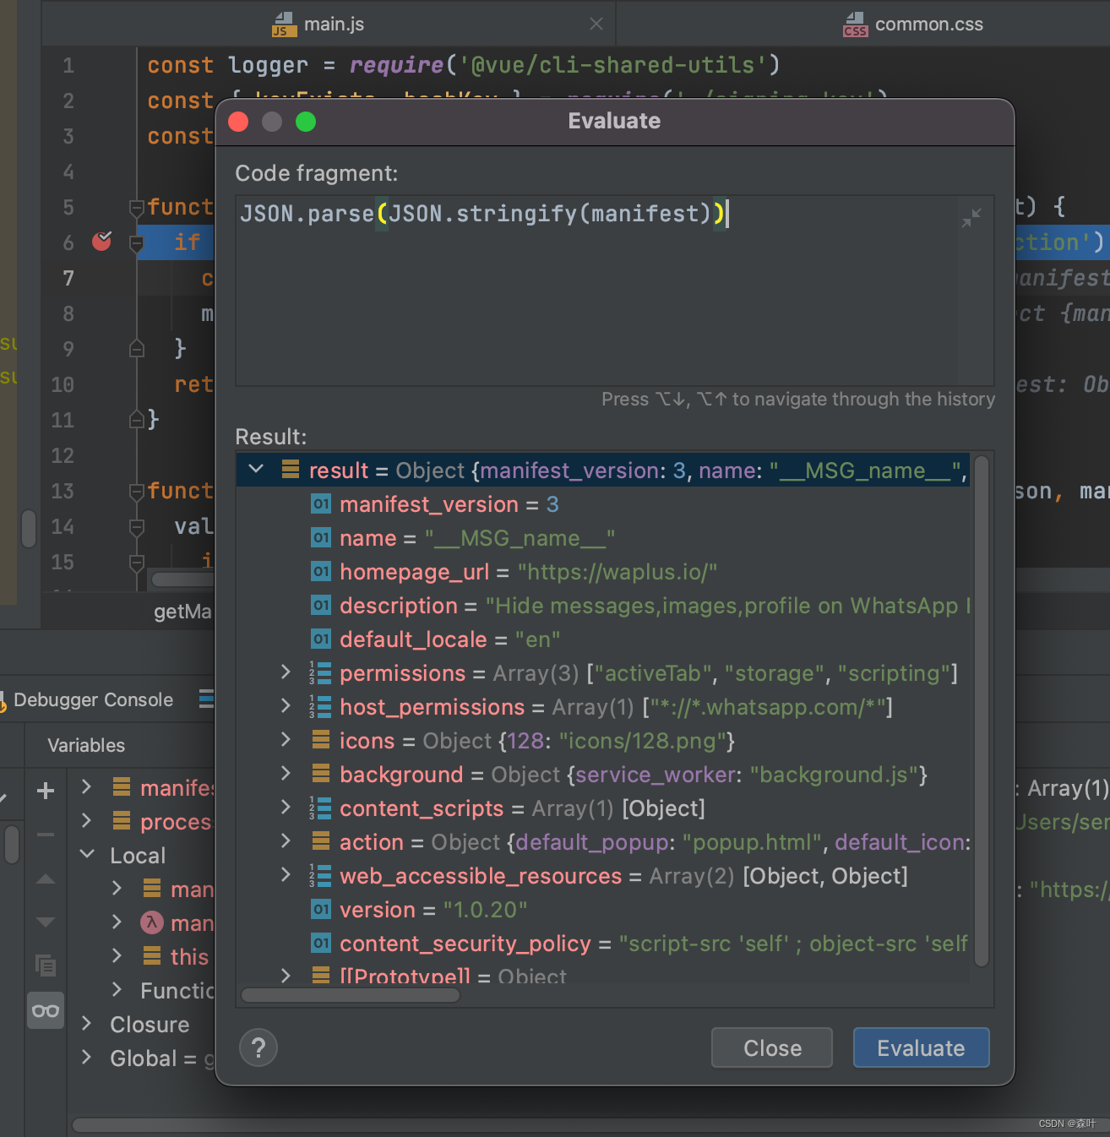The height and width of the screenshot is (1137, 1110).
Task: Remove watch with minus icon
Action: coord(46,835)
